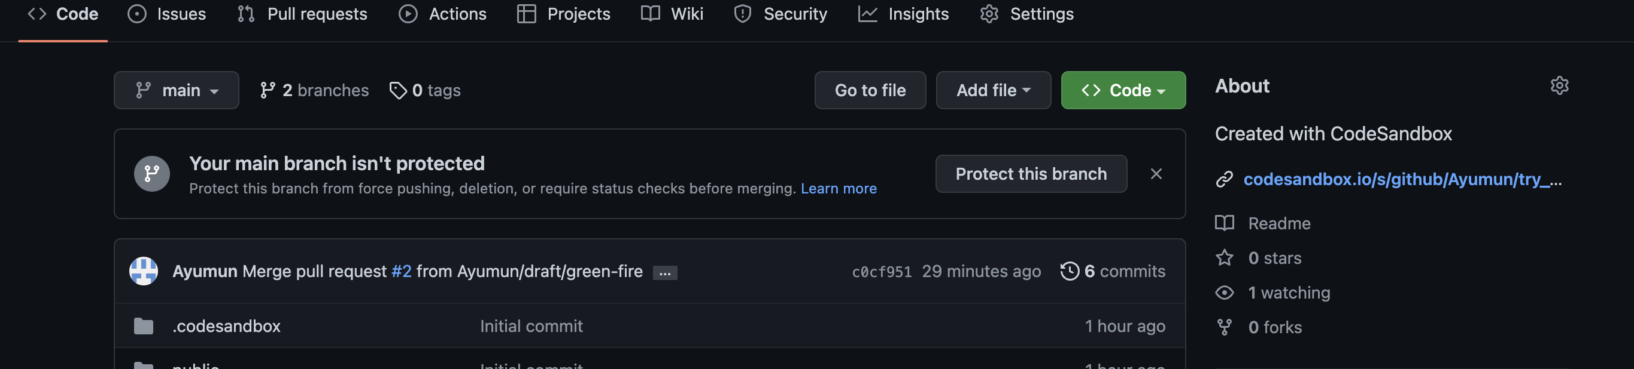Screen dimensions: 1634x369
Task: Open the codesandbox.io repository link
Action: (1402, 180)
